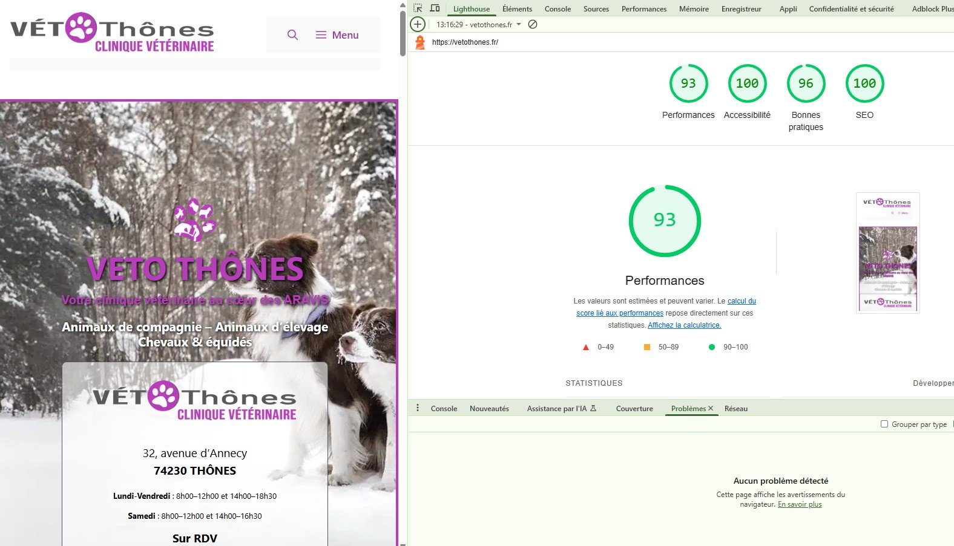
Task: Select the Problèmes drawer tab
Action: click(688, 409)
